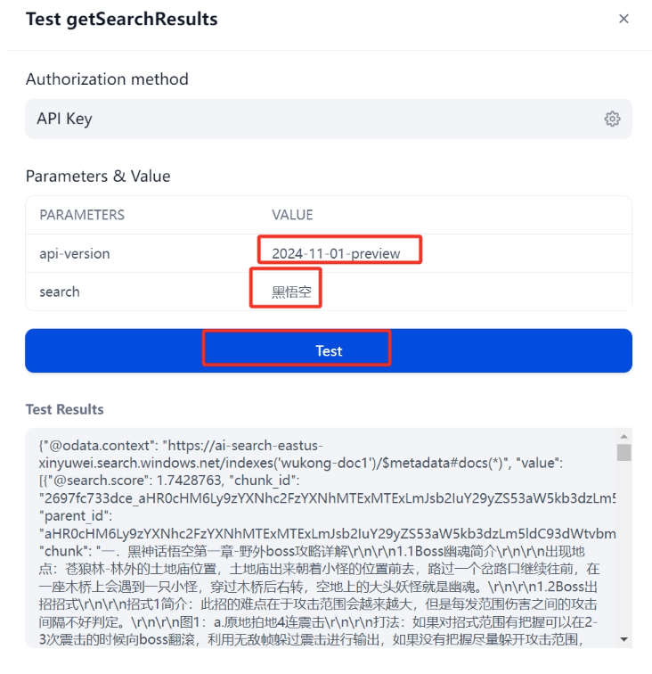The width and height of the screenshot is (652, 674).
Task: Edit the search value field 黑悟空
Action: pos(447,292)
